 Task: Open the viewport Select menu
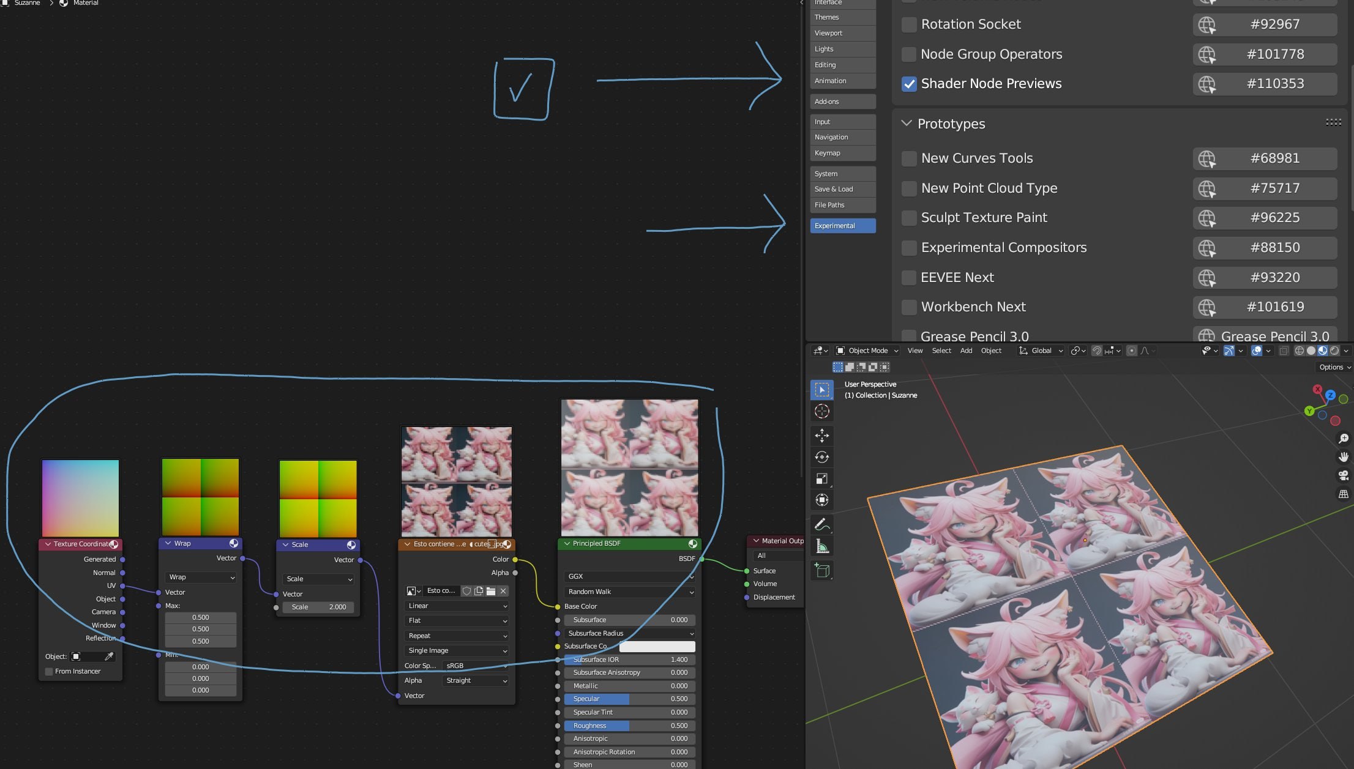(941, 351)
